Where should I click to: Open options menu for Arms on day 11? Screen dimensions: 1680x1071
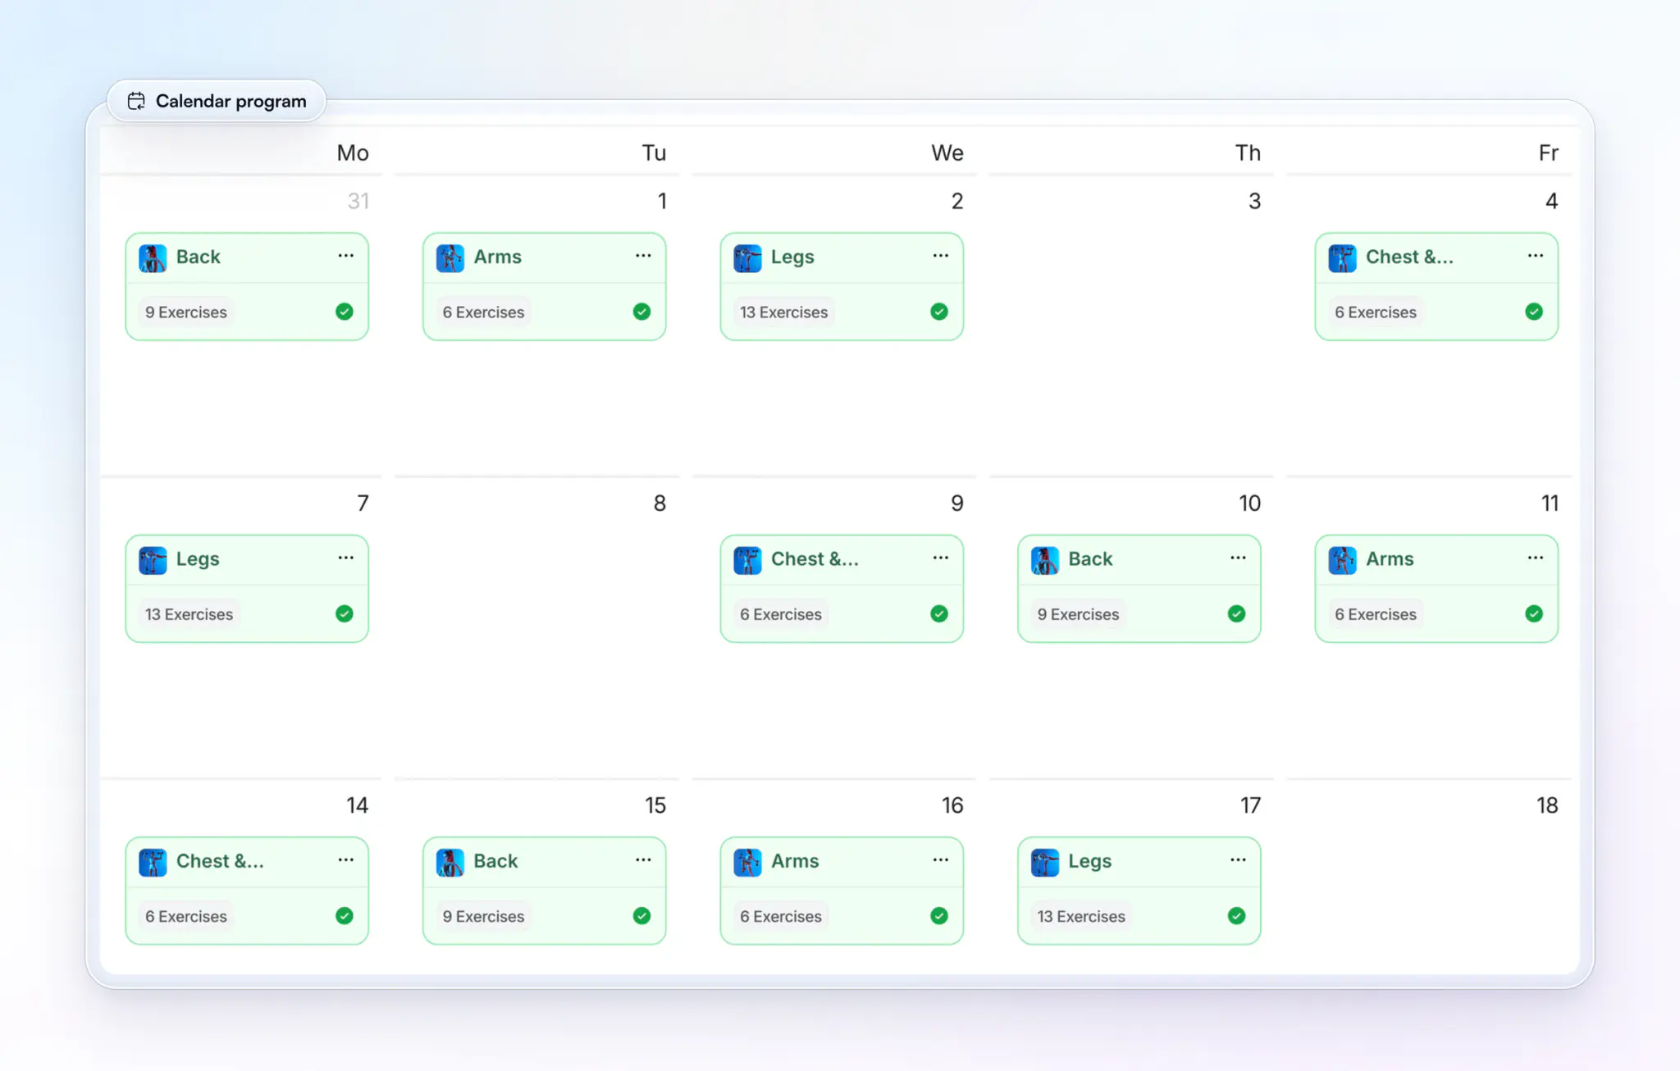1536,558
